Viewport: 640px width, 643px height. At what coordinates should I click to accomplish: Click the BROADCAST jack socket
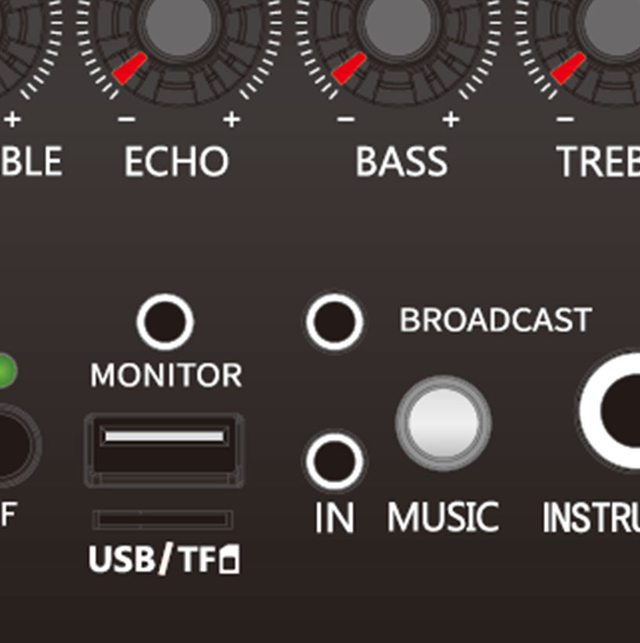click(x=334, y=322)
